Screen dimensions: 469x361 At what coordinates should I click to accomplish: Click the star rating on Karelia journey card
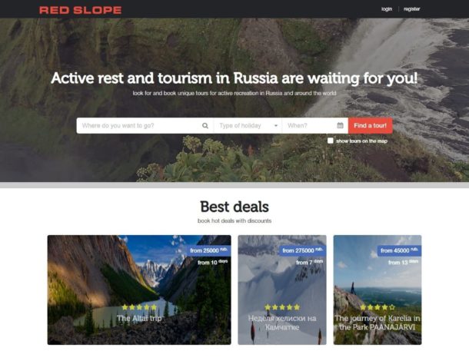(x=378, y=307)
